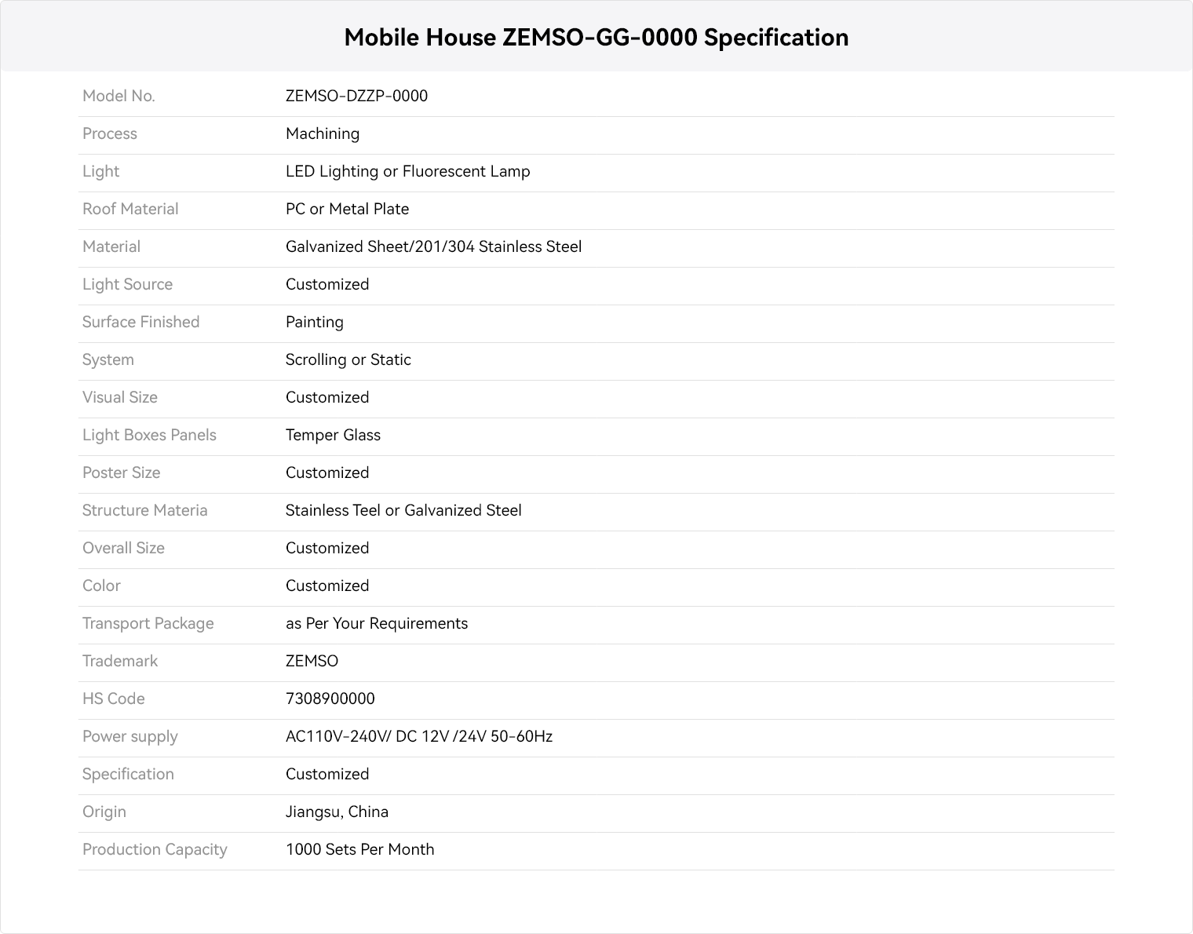
Task: Select the Galvanized Sheet/201/304 Stainless Steel text
Action: coord(433,246)
